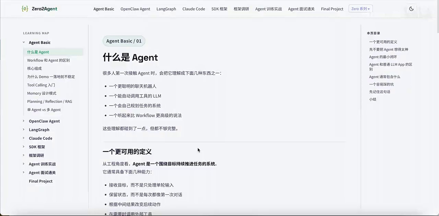This screenshot has height=216, width=439.
Task: Collapse the Agent Basic sidebar section chevron
Action: click(x=24, y=43)
